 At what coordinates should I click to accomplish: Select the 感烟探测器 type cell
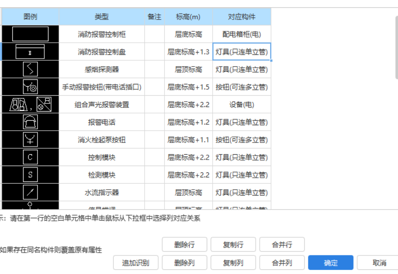[x=102, y=69]
